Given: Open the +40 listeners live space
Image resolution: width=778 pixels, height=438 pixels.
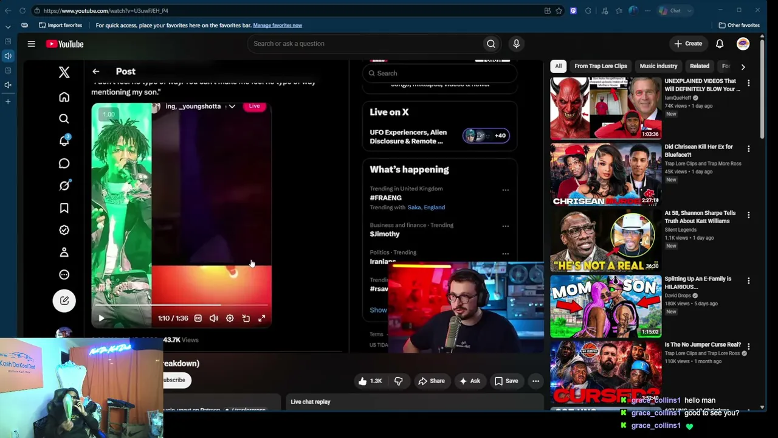Looking at the screenshot, I should click(486, 136).
